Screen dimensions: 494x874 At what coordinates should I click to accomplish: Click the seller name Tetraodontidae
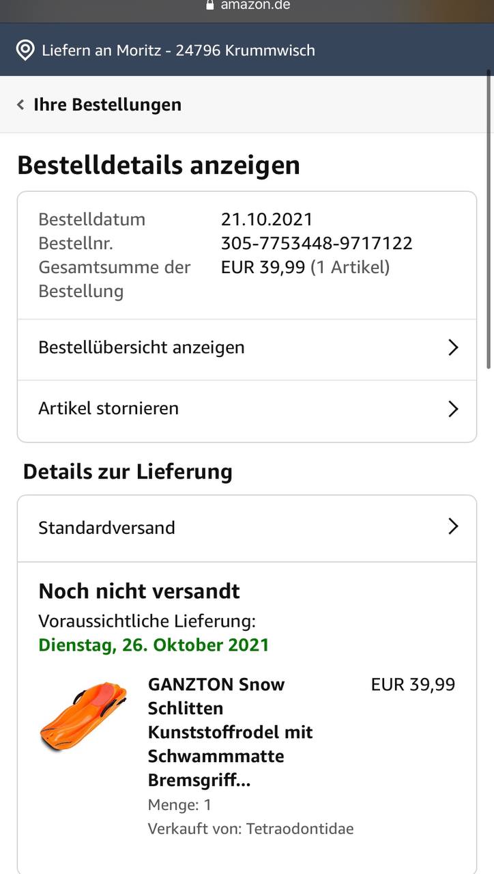[x=300, y=829]
